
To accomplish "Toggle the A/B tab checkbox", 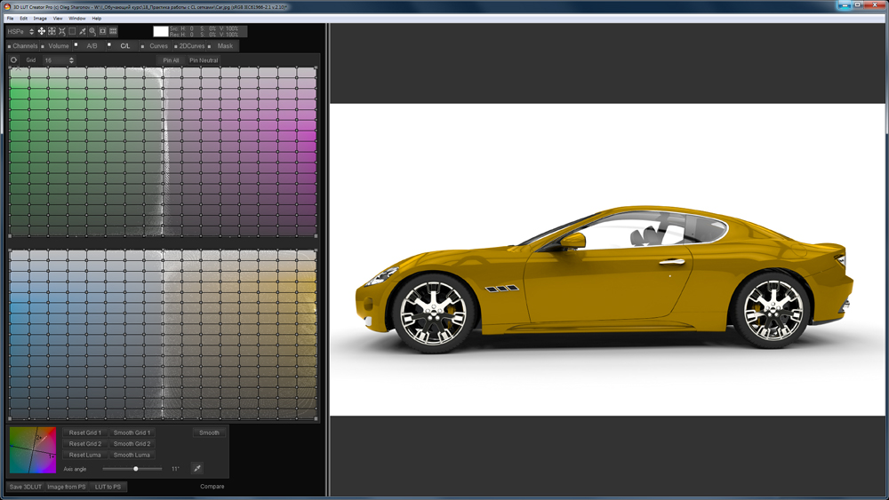I will point(76,44).
